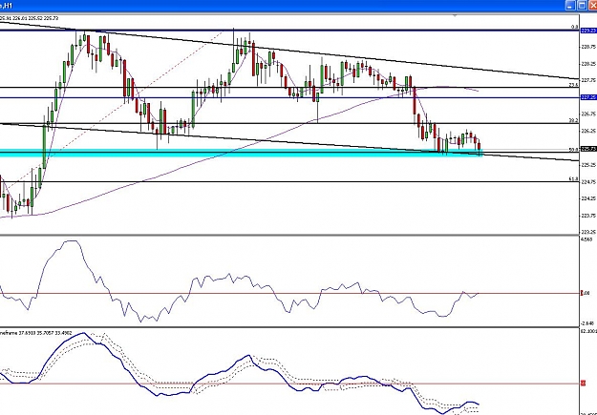The image size is (597, 415).
Task: Minimize the H1 chart window
Action: coord(570,6)
